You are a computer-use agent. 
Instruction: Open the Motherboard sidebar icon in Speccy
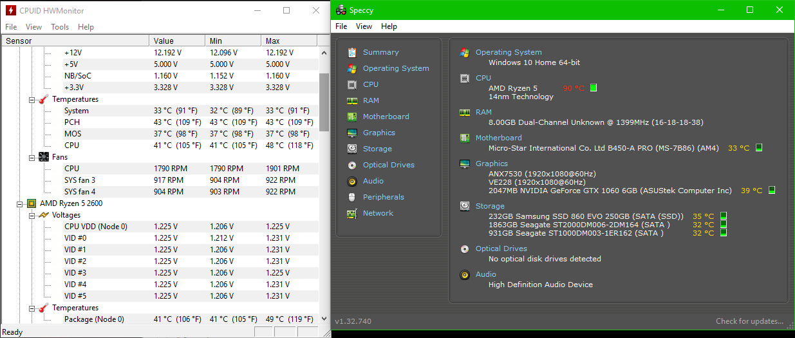(x=352, y=117)
